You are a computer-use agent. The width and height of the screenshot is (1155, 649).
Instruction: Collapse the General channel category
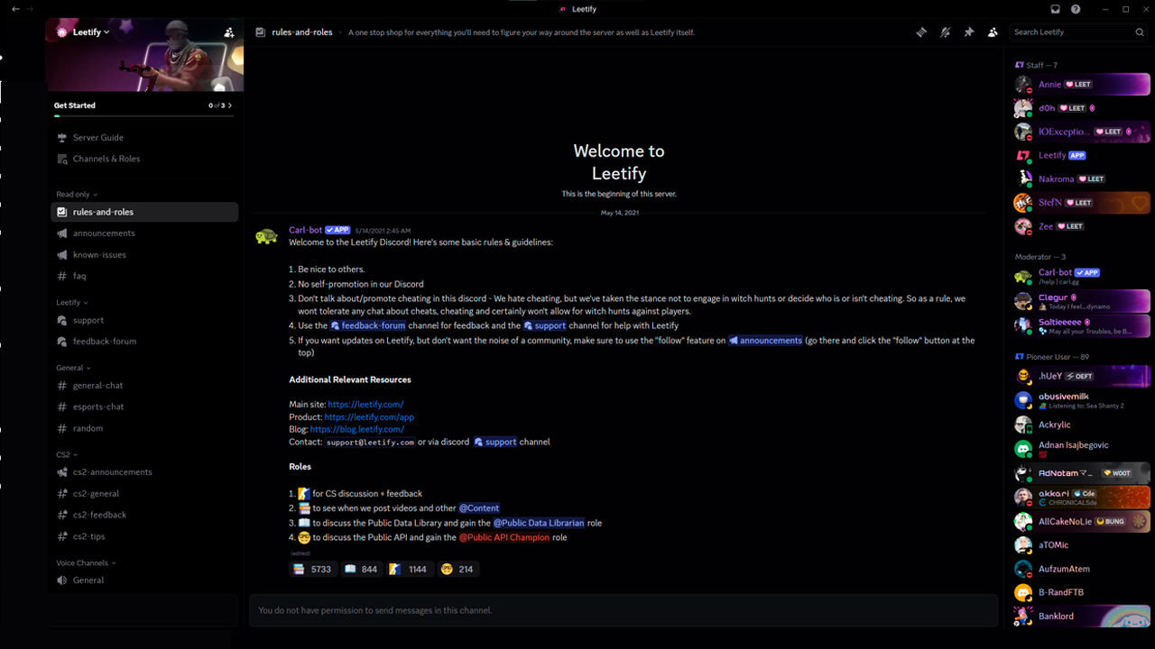click(x=73, y=368)
